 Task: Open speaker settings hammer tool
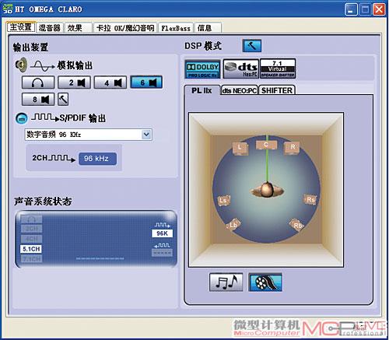63,99
